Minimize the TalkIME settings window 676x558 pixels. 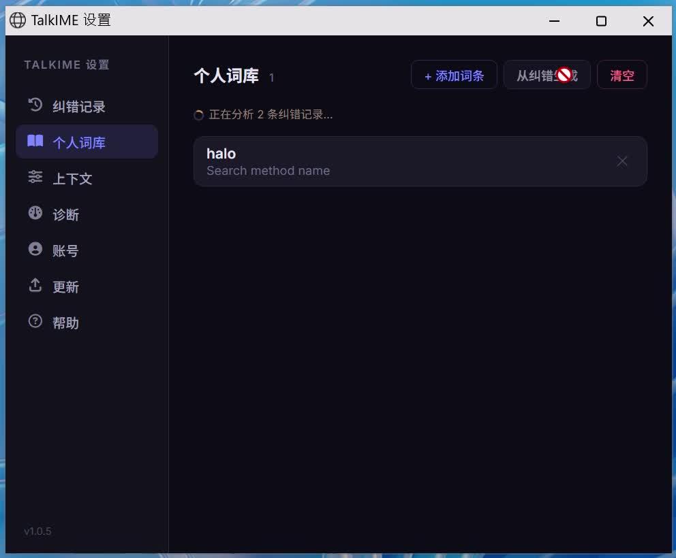[554, 20]
